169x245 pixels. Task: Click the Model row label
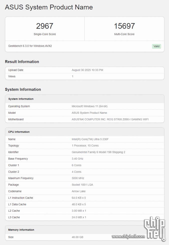(12, 113)
